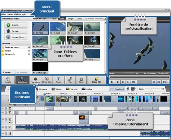Jump to next scene in preview
The width and height of the screenshot is (171, 140).
point(134,82)
